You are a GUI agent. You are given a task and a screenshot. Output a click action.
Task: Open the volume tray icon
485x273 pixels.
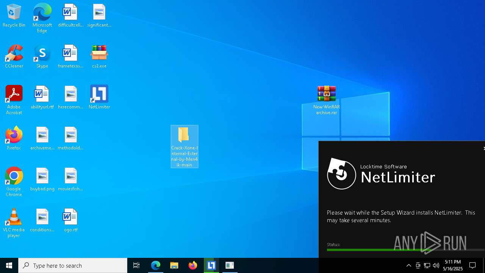436,265
